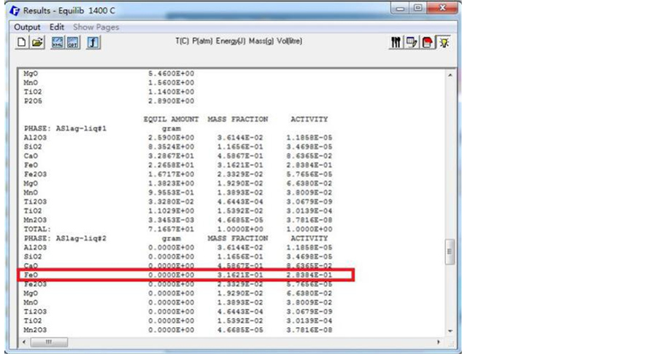Open the Edit menu
The image size is (659, 354).
click(57, 27)
